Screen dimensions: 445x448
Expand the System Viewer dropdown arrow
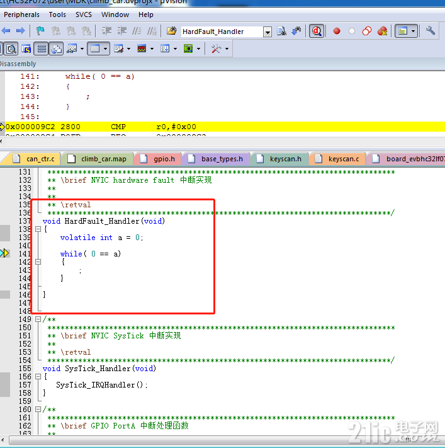(198, 49)
